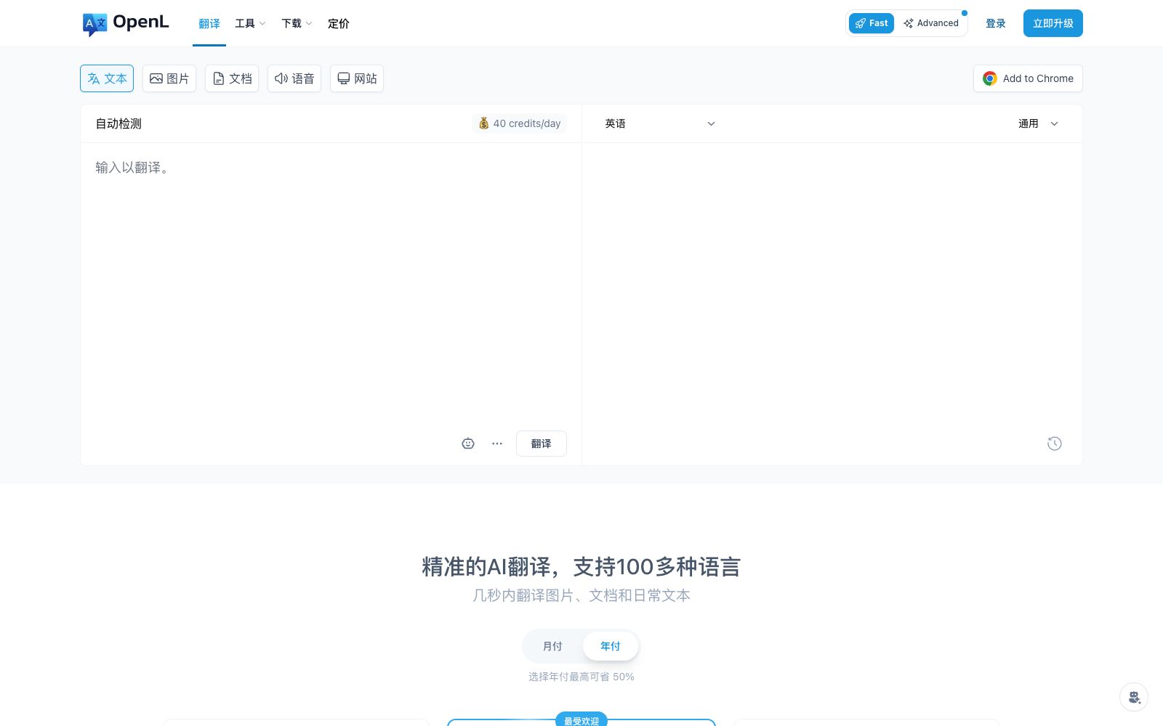The image size is (1163, 726).
Task: Click the money bag credits icon
Action: (484, 123)
